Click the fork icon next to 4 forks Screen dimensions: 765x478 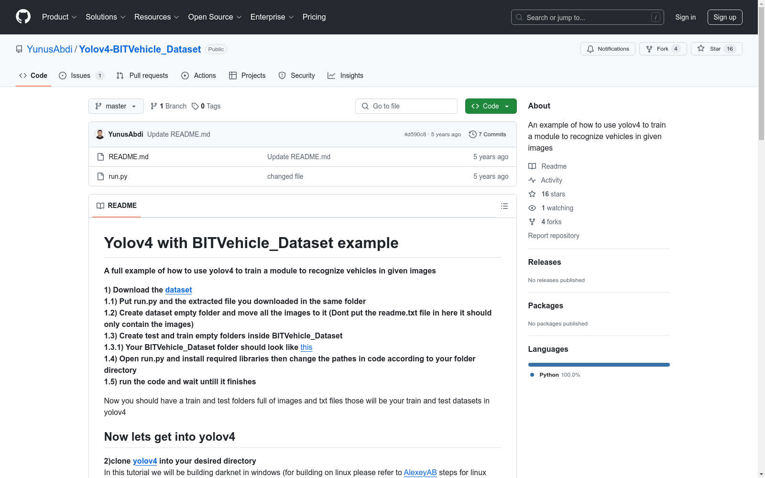pyautogui.click(x=532, y=222)
